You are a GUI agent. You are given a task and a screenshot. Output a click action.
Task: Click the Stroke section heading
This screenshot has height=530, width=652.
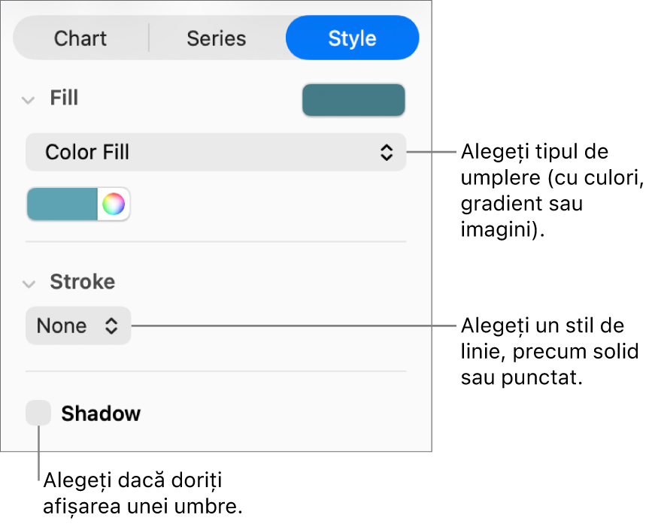(82, 282)
